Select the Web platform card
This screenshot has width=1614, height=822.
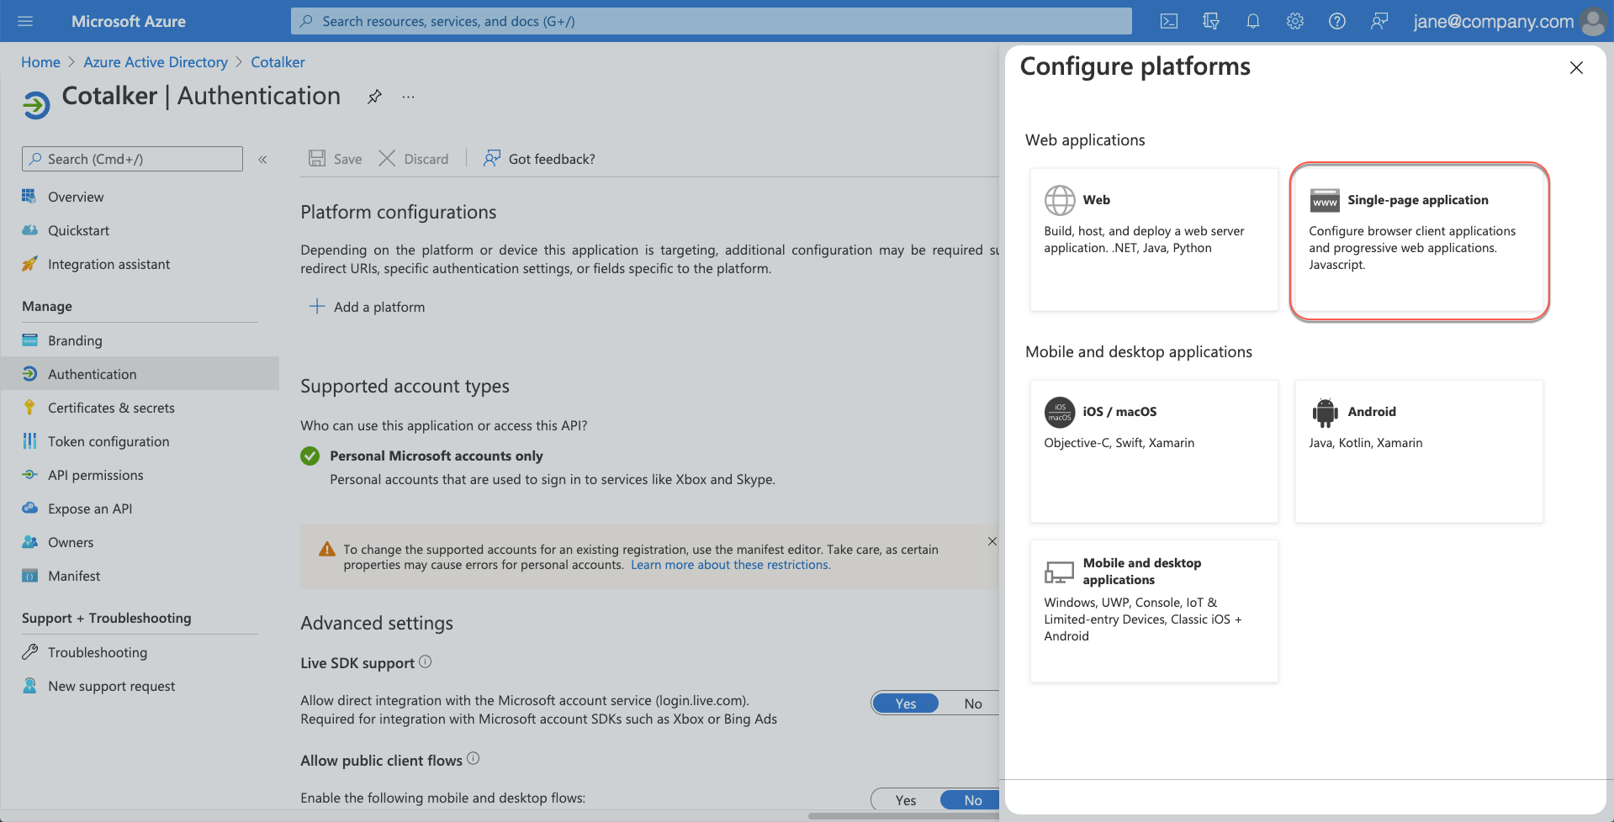coord(1154,240)
